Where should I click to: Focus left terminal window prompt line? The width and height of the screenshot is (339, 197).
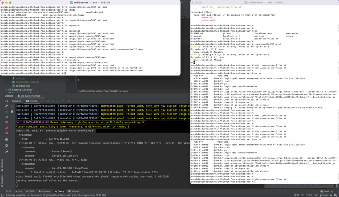(x=33, y=73)
